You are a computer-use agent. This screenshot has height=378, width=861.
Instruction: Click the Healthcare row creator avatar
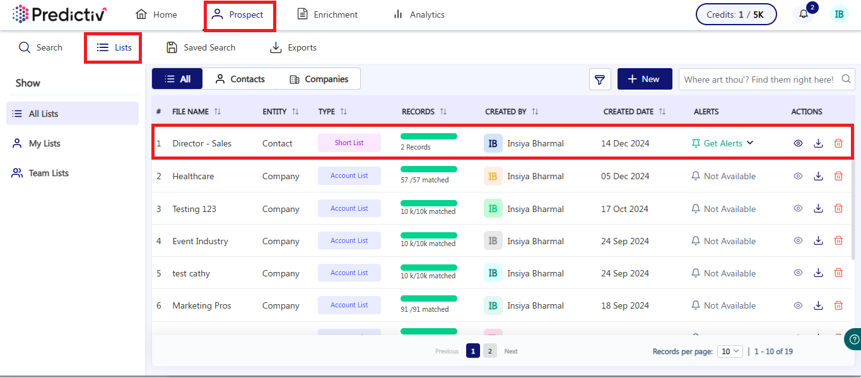[493, 176]
